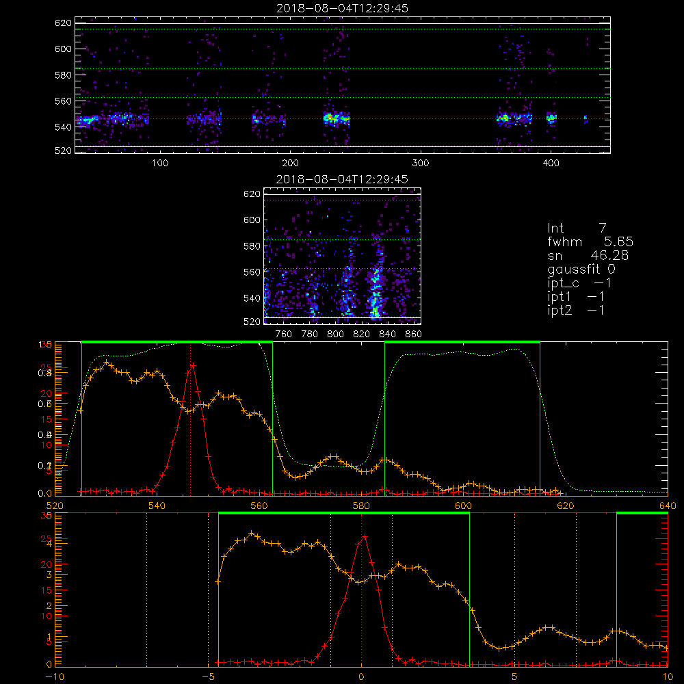Click the thick green bar above the profile plot's right window
684x684 pixels.
tap(462, 342)
